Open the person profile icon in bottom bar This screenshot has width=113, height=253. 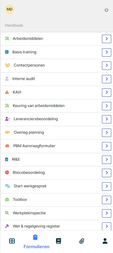tap(105, 241)
